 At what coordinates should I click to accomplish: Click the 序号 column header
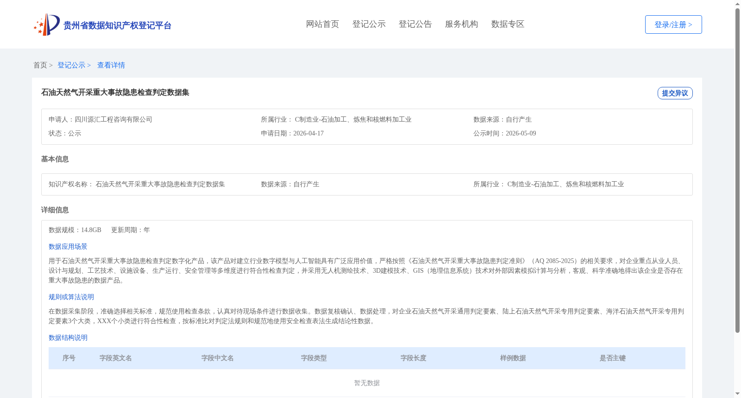69,358
